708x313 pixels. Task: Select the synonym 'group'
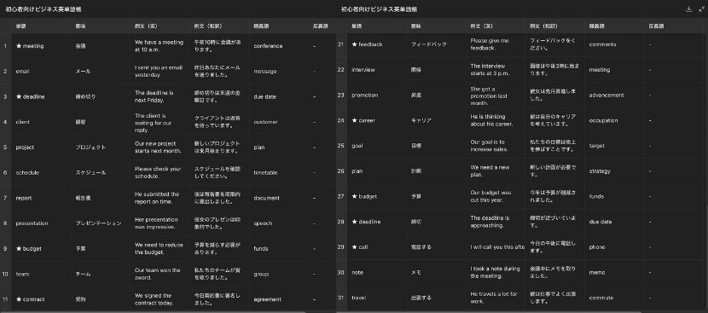[261, 274]
